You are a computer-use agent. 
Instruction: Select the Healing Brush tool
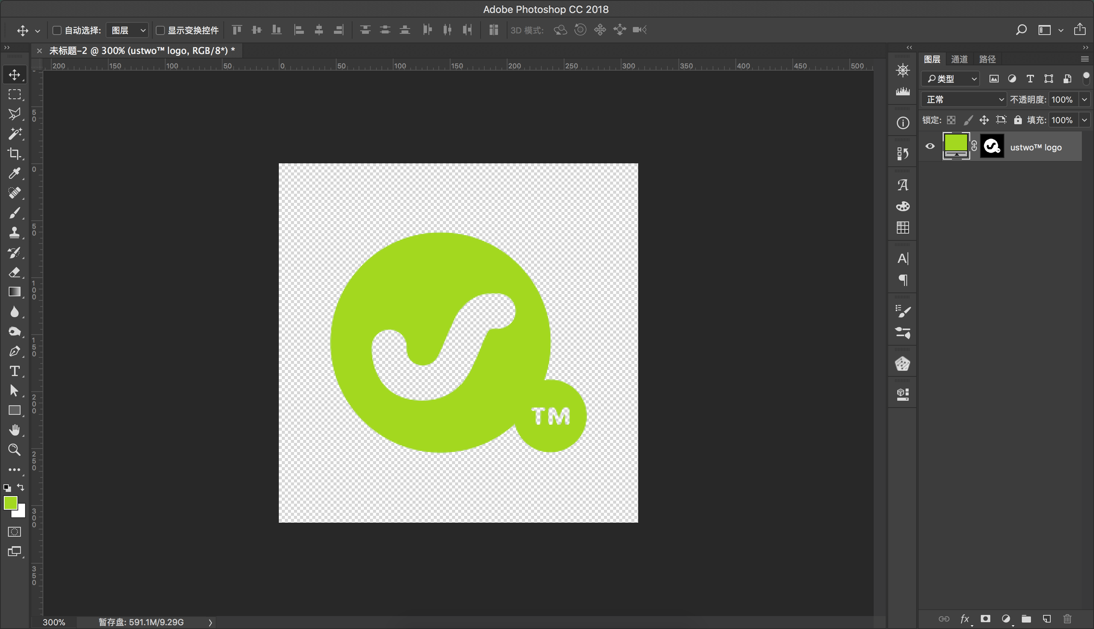click(14, 193)
